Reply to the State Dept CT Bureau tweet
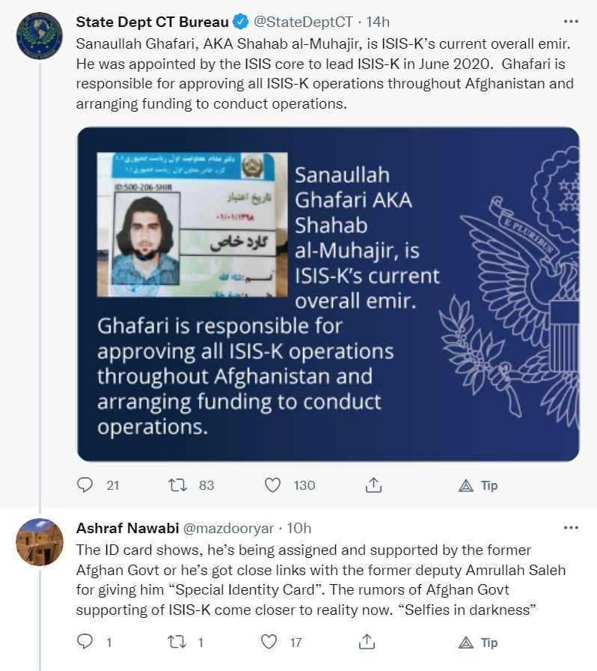The height and width of the screenshot is (671, 597). point(85,485)
